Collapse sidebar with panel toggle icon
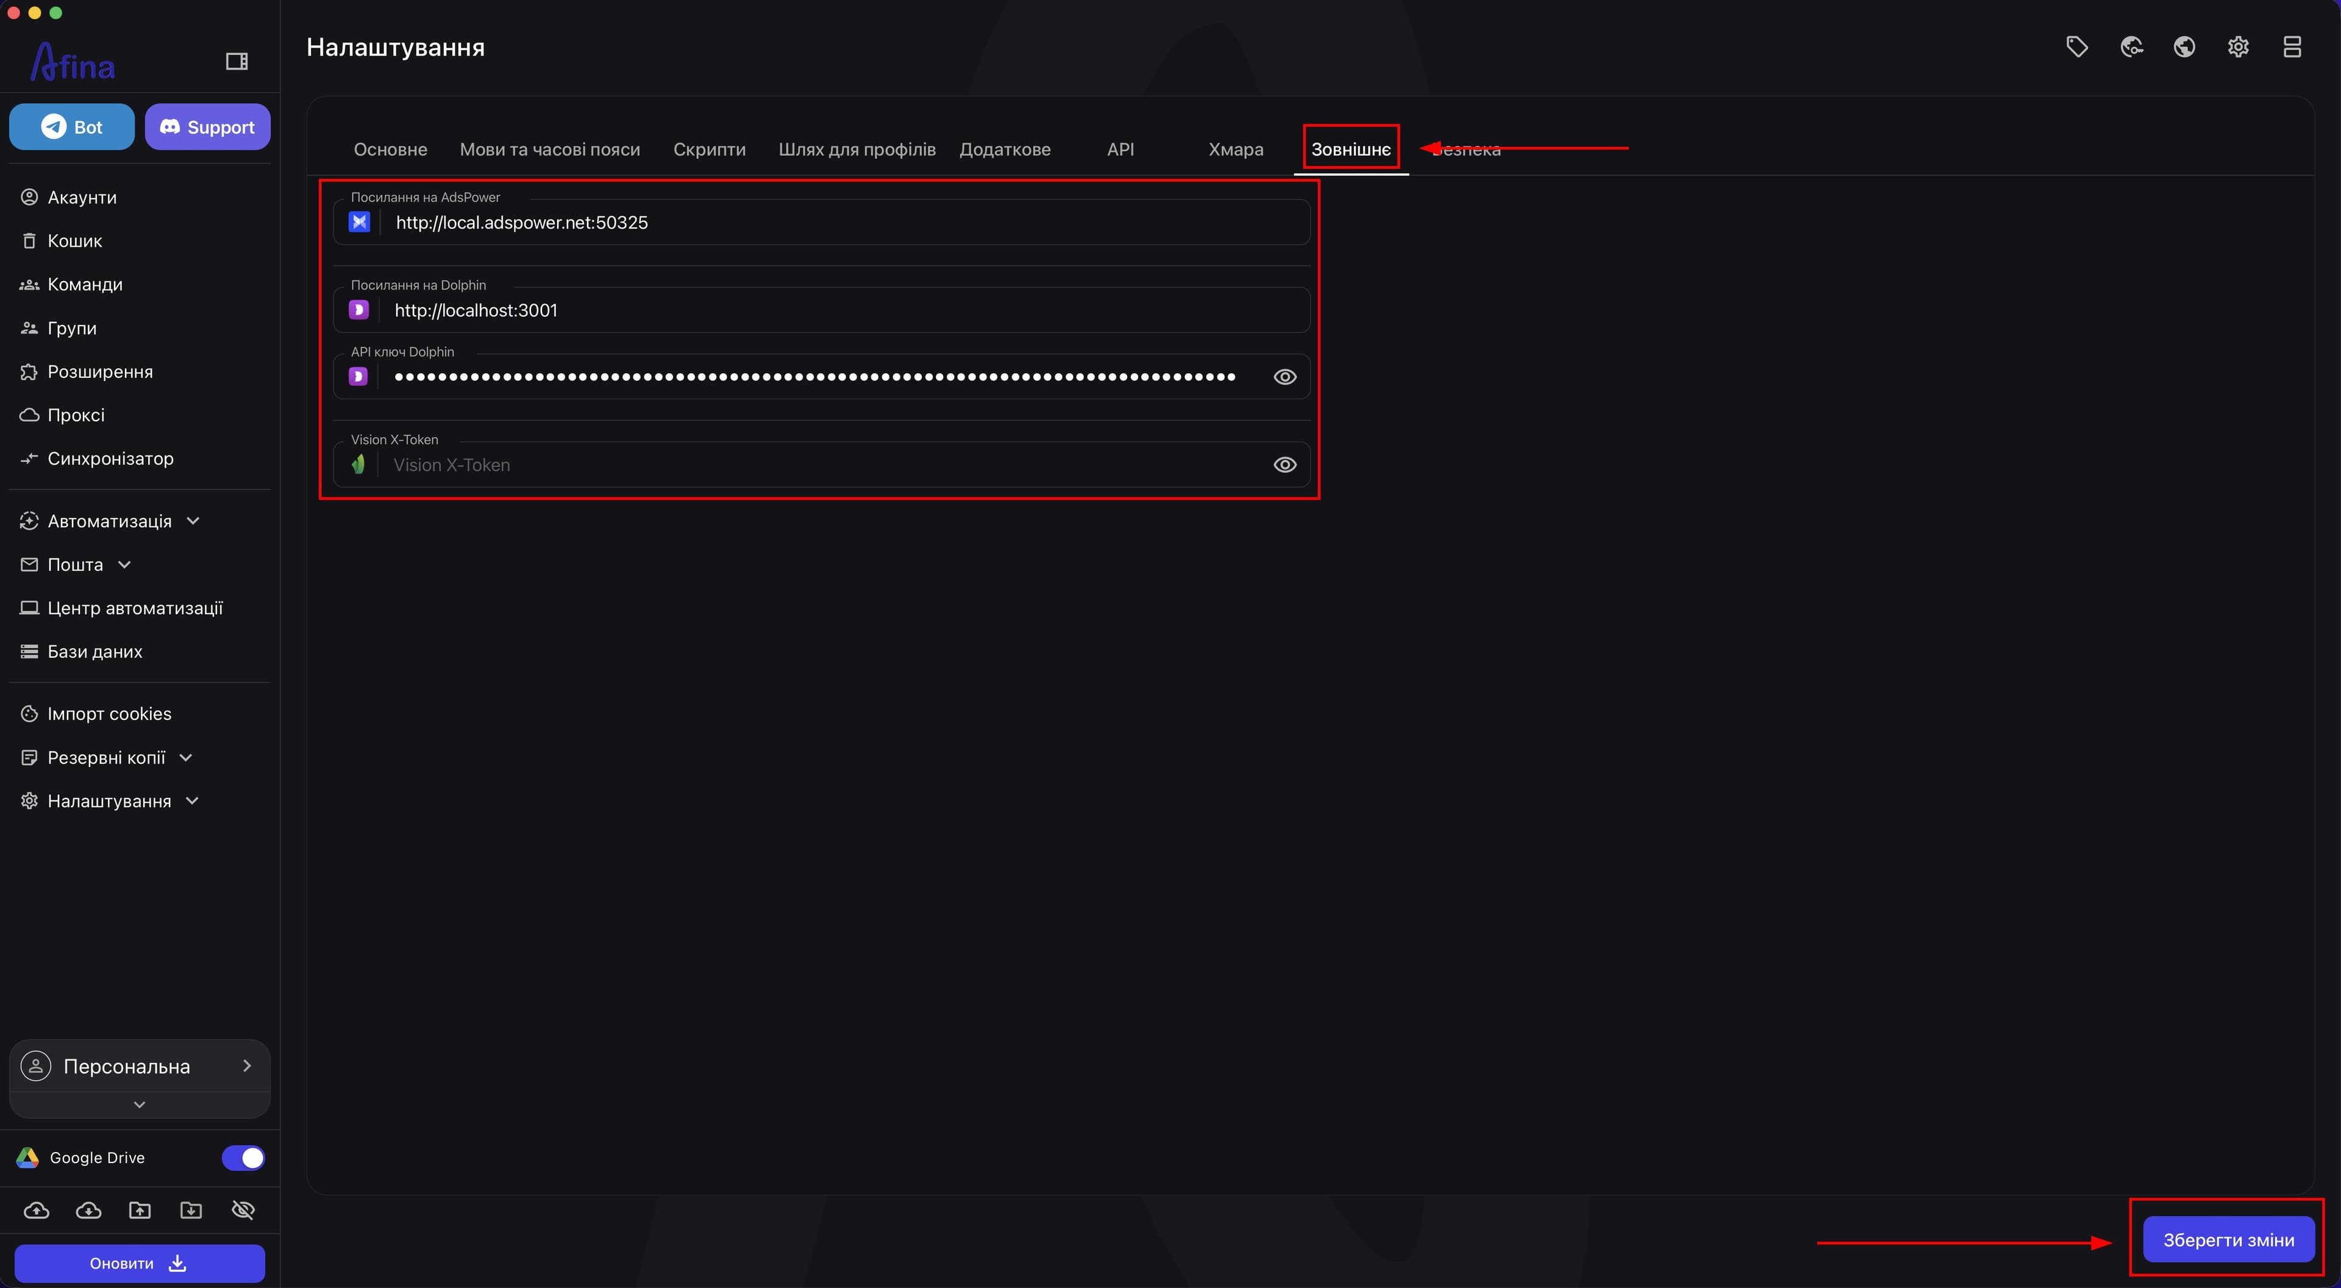This screenshot has width=2341, height=1288. coord(237,62)
